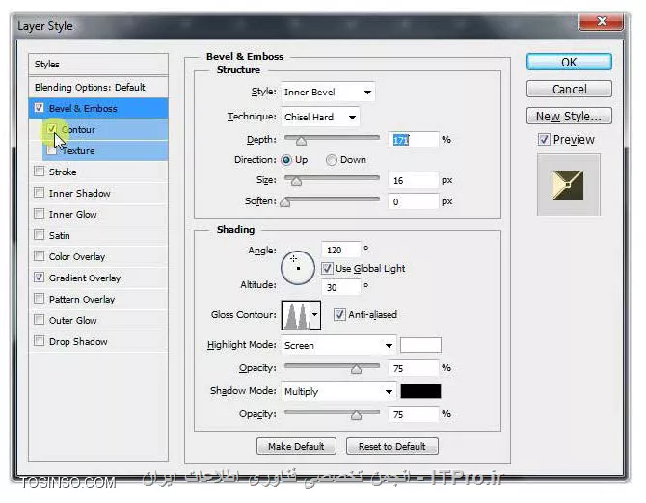The height and width of the screenshot is (503, 646).
Task: Open the white Highlight color swatch
Action: 420,345
